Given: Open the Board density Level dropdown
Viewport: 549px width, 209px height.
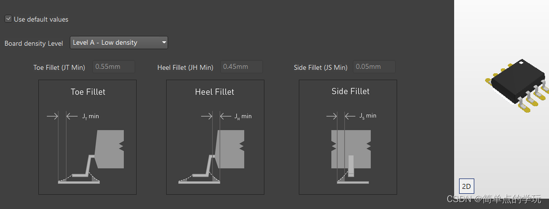Looking at the screenshot, I should (x=118, y=43).
